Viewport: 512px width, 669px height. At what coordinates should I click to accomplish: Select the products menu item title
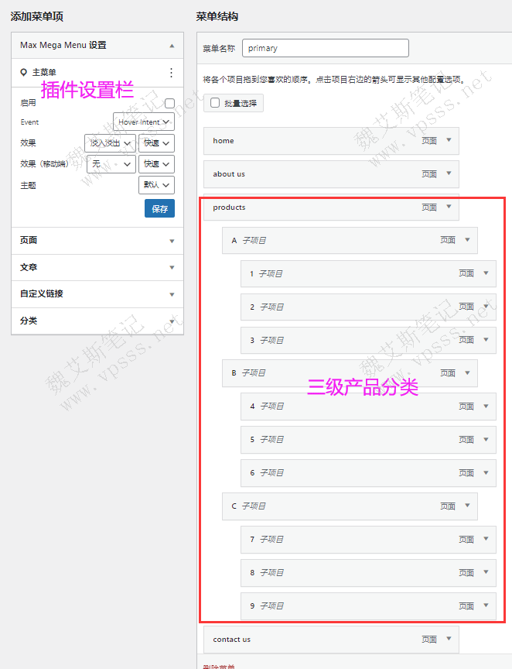point(229,208)
